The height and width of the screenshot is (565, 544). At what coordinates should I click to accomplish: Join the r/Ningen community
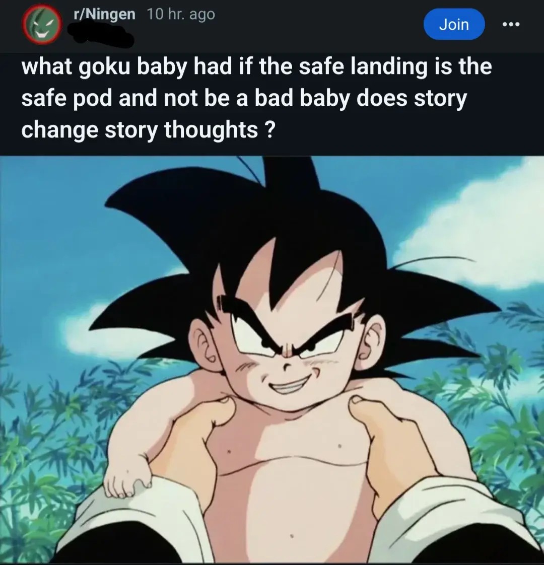(x=454, y=24)
